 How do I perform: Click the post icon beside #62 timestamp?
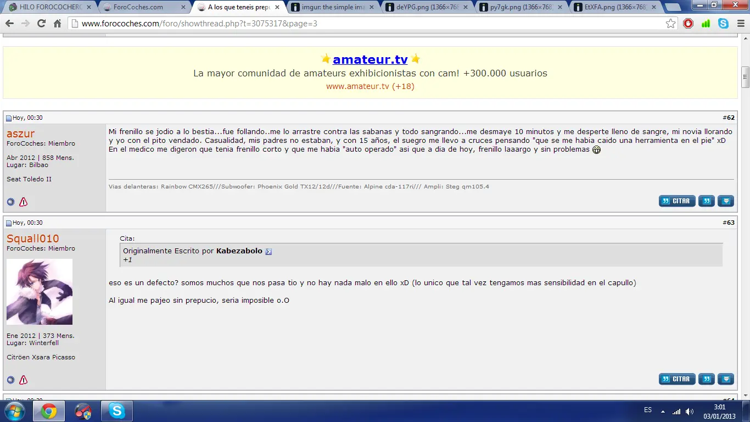coord(9,118)
